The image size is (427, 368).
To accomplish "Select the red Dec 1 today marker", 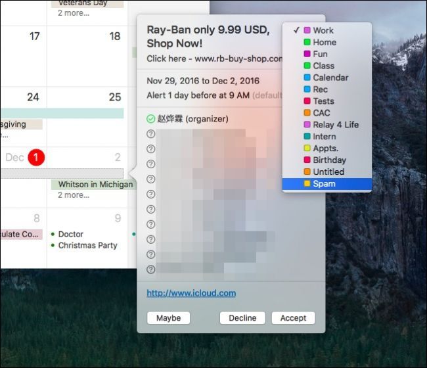I will [36, 157].
